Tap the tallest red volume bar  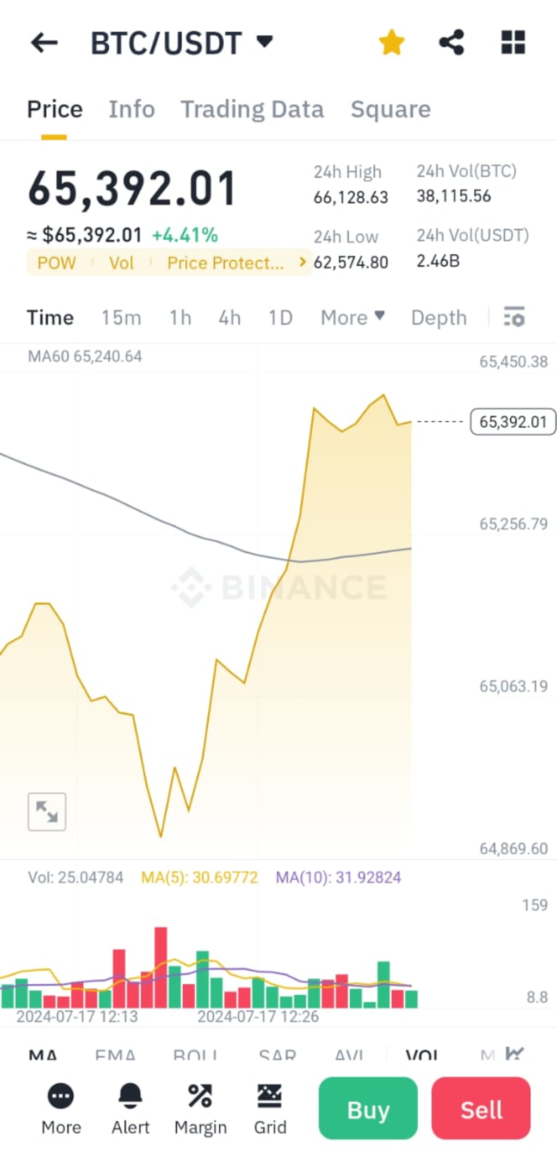pos(161,967)
